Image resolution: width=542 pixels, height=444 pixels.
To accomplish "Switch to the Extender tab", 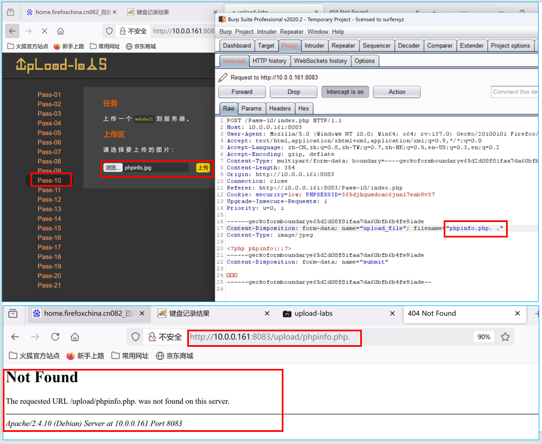I will (471, 46).
